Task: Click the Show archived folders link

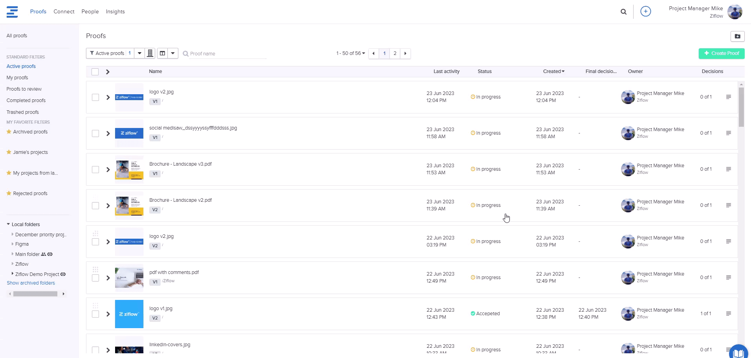Action: (31, 283)
